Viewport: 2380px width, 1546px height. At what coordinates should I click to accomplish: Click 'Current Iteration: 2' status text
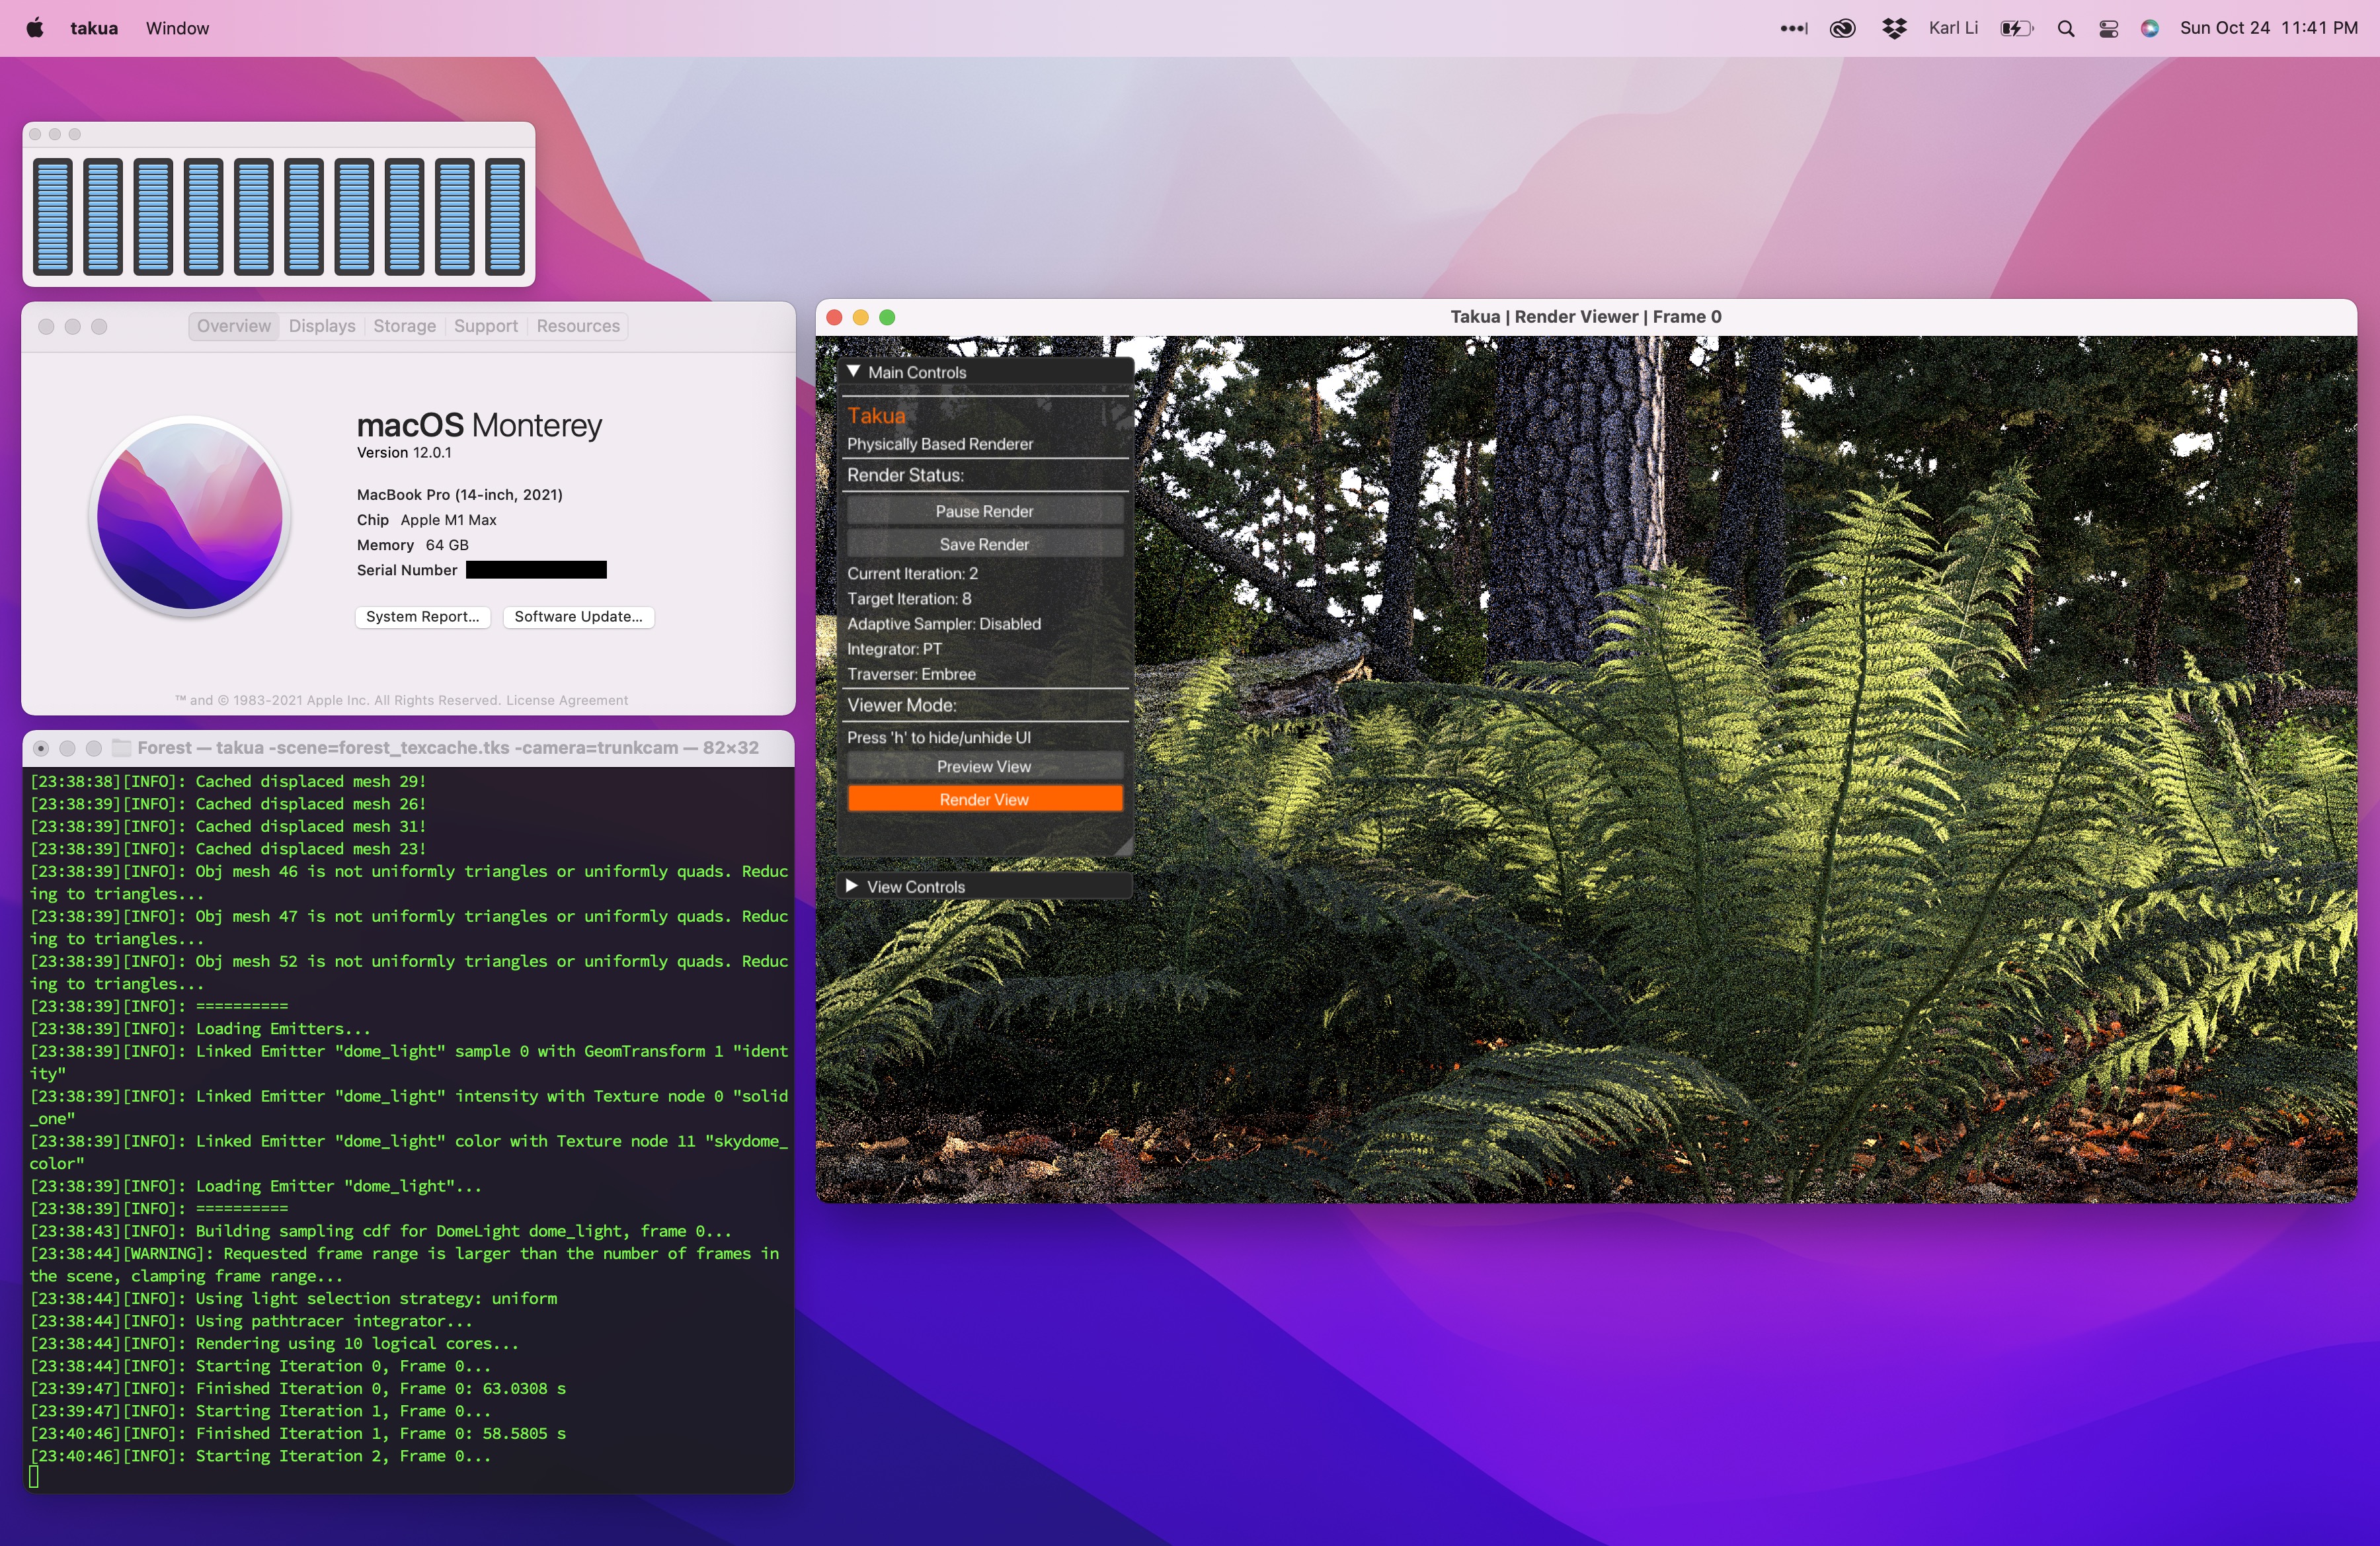pos(912,574)
